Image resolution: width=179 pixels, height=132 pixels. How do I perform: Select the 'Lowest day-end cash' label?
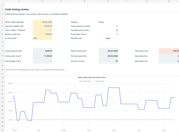[13, 51]
